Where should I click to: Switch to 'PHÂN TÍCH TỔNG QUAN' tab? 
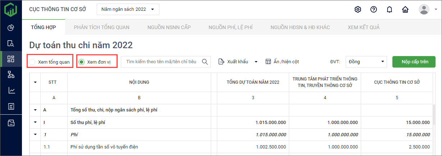[101, 27]
